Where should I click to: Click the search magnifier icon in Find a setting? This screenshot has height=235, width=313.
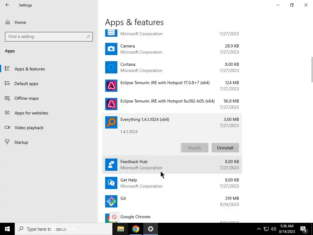tap(88, 37)
